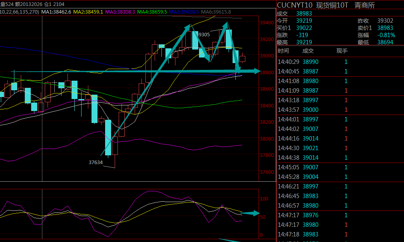This screenshot has width=404, height=242.
Task: Click the CUCNYT10 contract title
Action: (295, 5)
